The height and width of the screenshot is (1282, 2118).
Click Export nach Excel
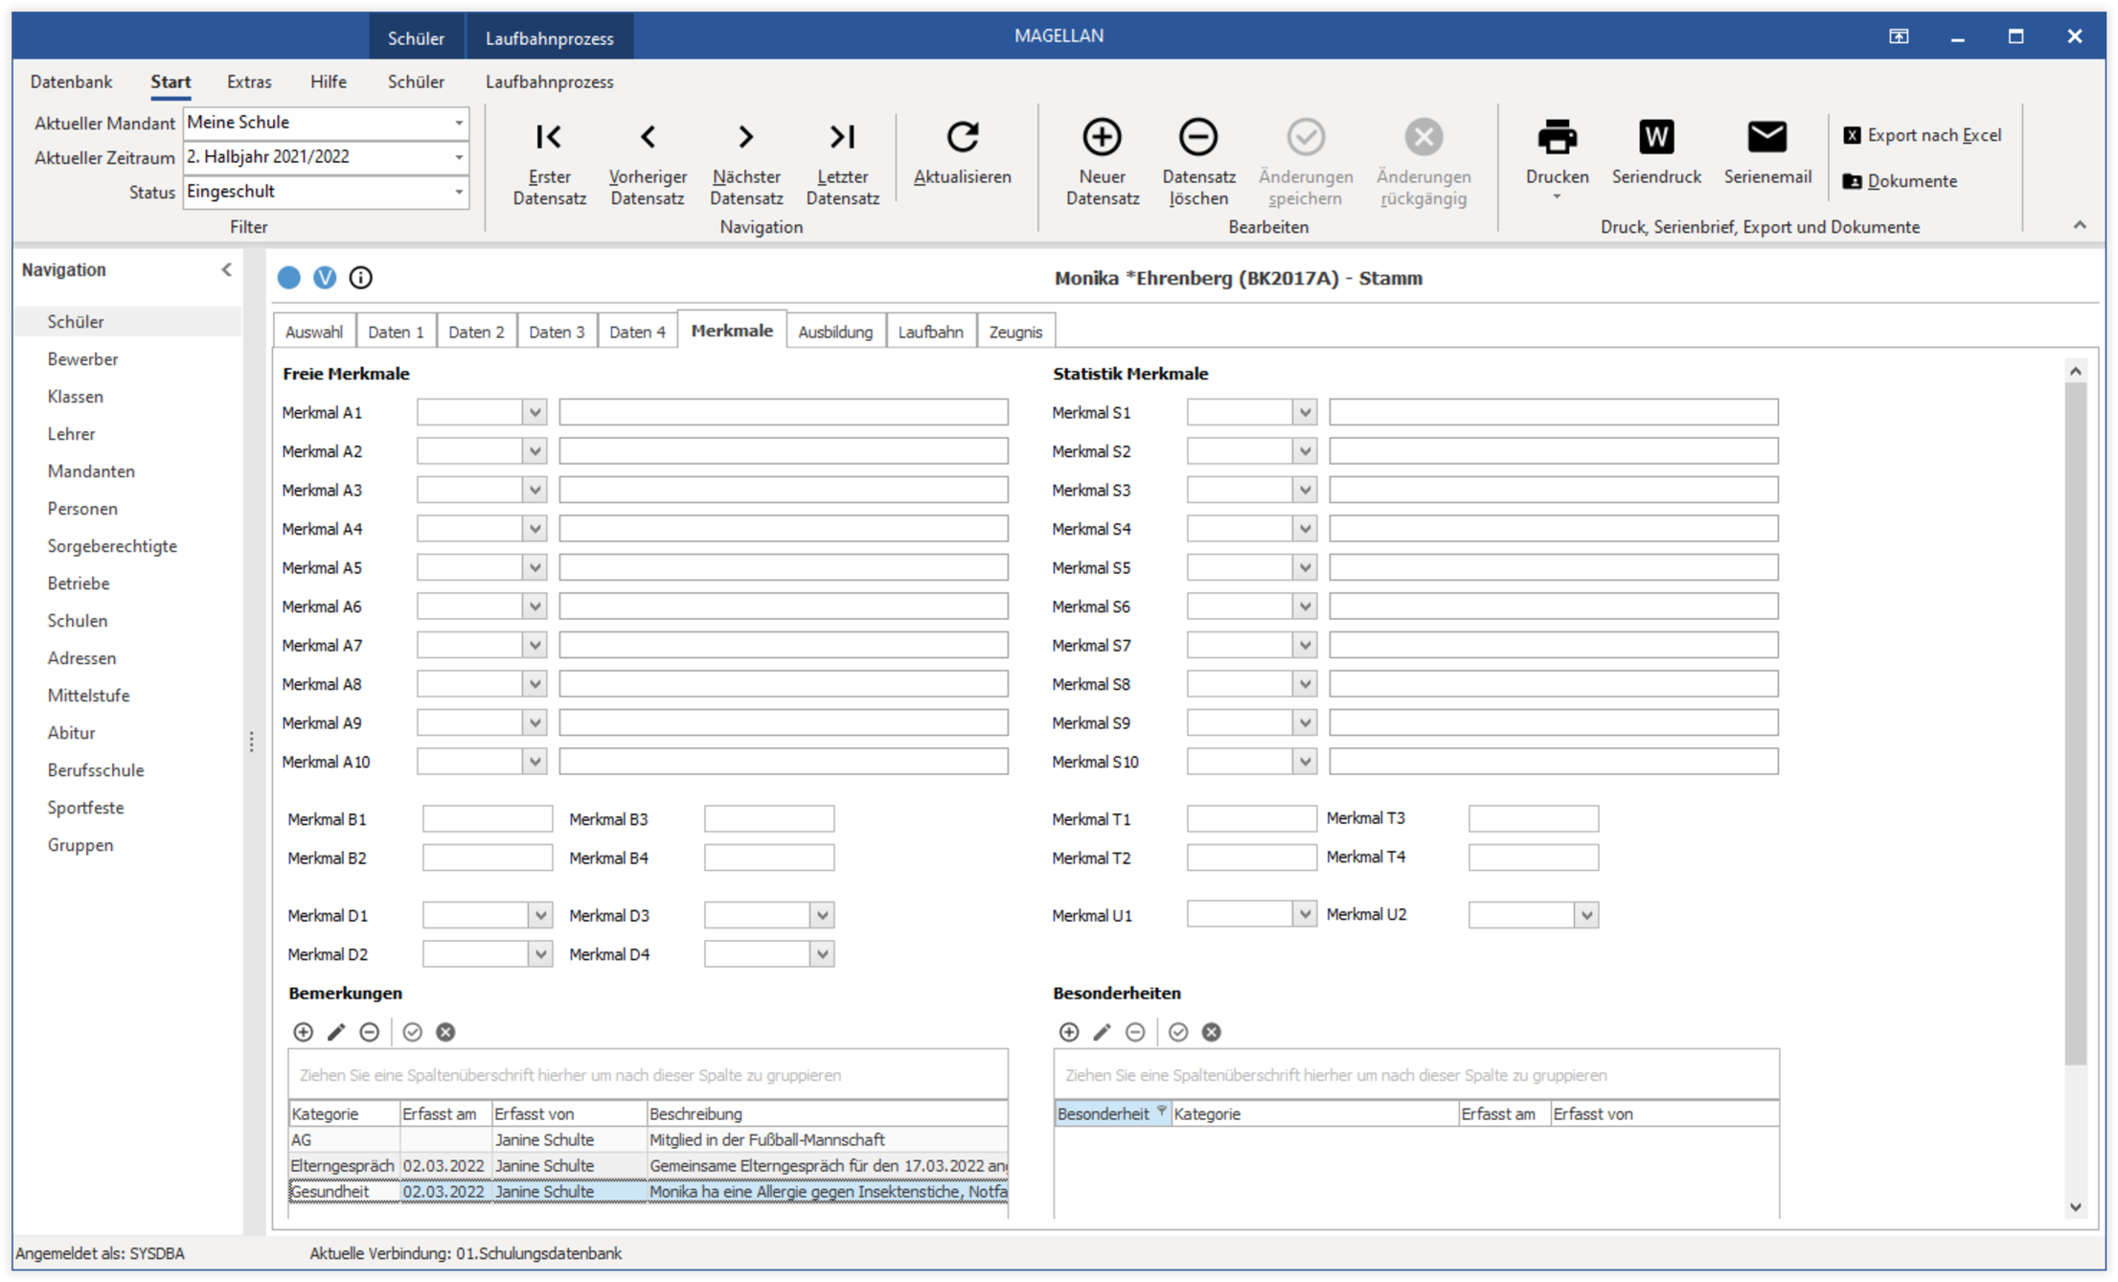point(1923,135)
